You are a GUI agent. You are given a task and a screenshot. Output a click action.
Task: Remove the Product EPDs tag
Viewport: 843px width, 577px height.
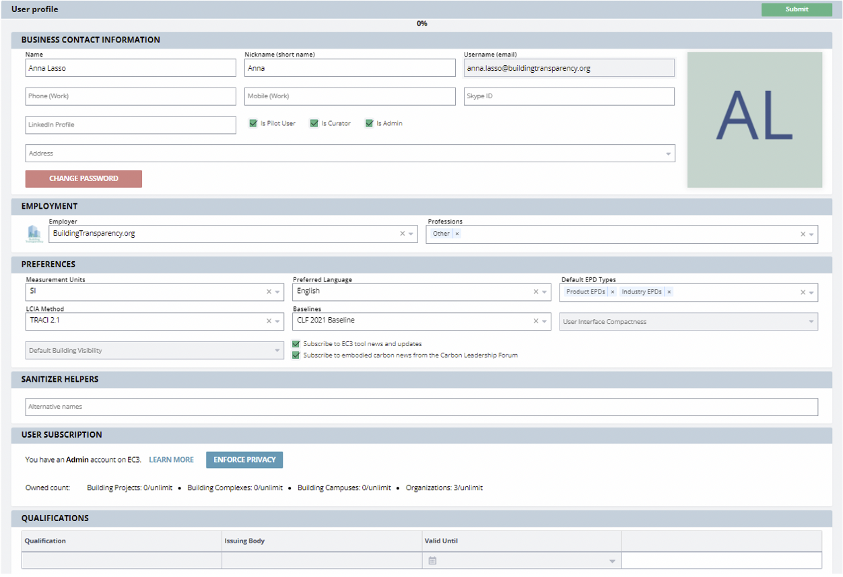pos(612,292)
